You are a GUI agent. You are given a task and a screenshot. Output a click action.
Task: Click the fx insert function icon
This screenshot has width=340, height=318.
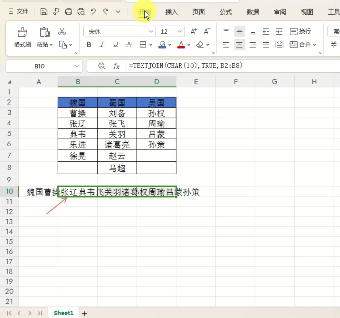click(116, 66)
